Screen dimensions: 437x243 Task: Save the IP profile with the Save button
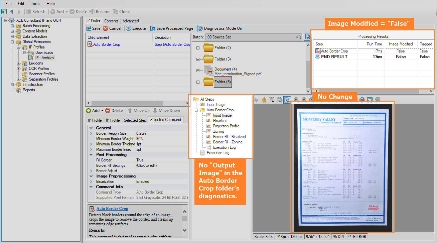(x=93, y=28)
